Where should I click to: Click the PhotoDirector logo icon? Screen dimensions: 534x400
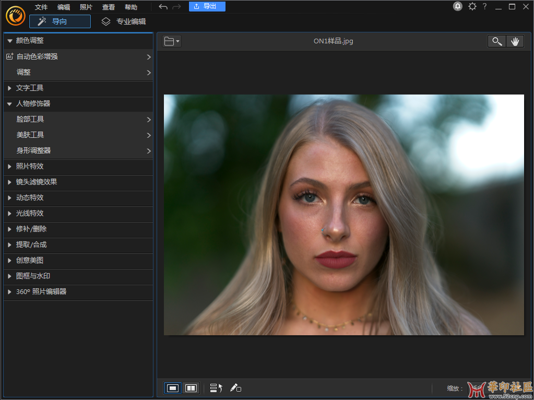click(16, 16)
